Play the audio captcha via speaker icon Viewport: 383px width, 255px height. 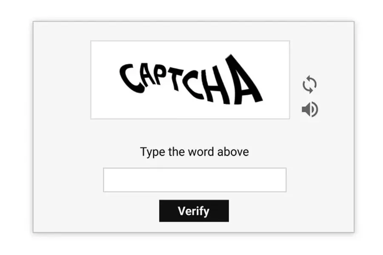[309, 110]
